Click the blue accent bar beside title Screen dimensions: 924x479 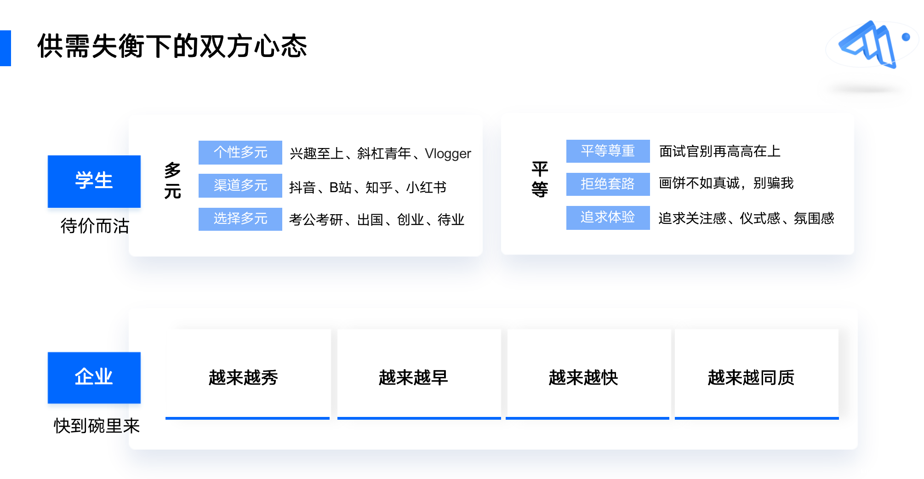tap(6, 48)
